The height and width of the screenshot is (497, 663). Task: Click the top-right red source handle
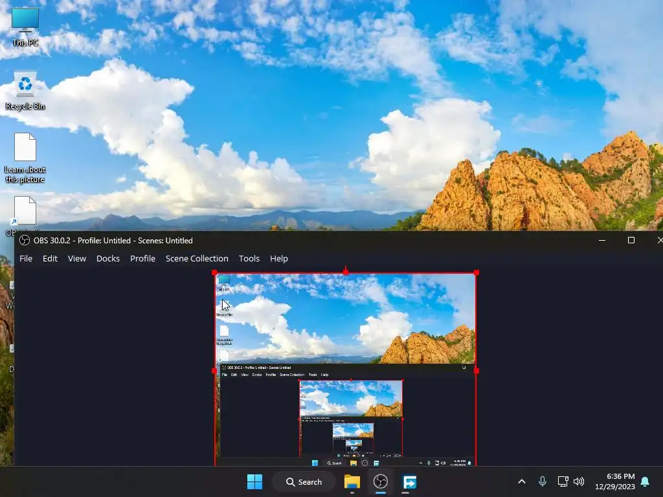tap(477, 273)
